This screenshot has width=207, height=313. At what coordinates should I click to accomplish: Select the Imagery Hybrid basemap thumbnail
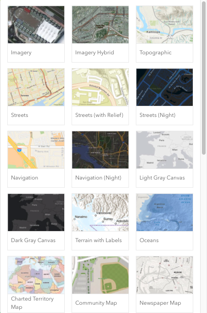tap(101, 25)
